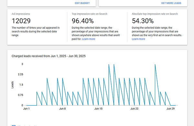The image size is (194, 126).
Task: Click the Jun 8 axis label
Action: (x=62, y=109)
